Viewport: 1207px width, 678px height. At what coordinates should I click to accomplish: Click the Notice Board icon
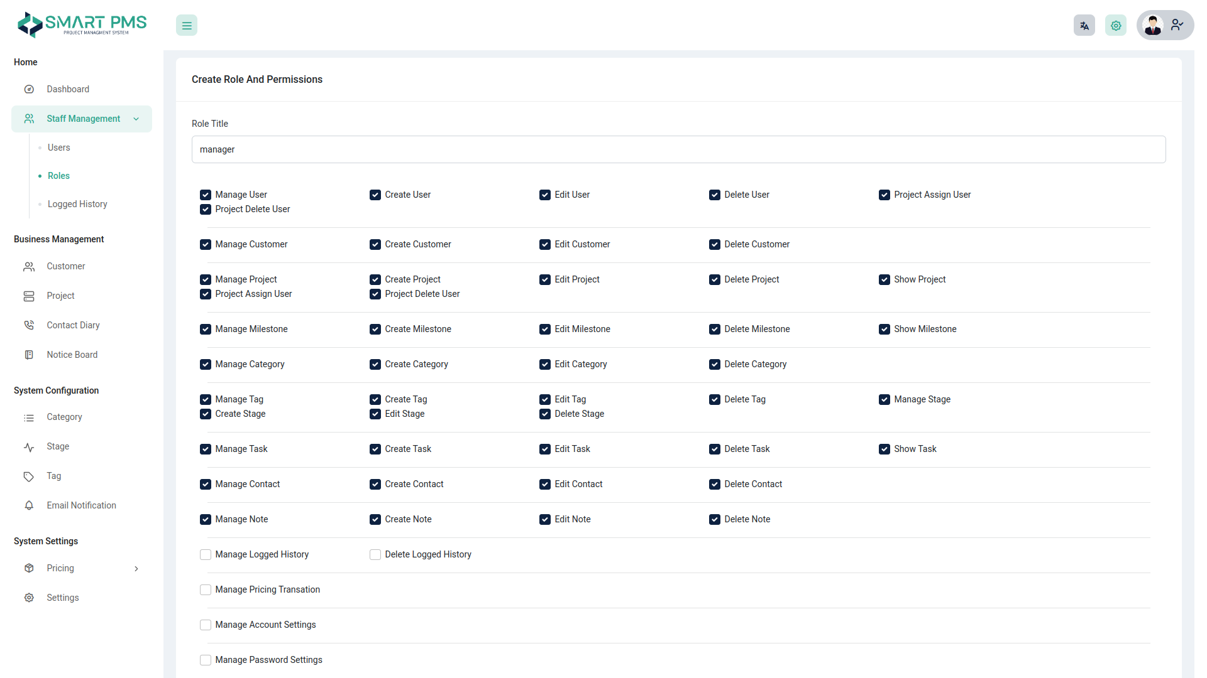(x=29, y=355)
